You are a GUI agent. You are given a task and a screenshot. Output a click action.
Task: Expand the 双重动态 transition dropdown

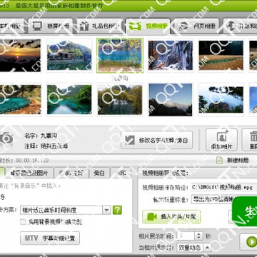[x=207, y=248]
